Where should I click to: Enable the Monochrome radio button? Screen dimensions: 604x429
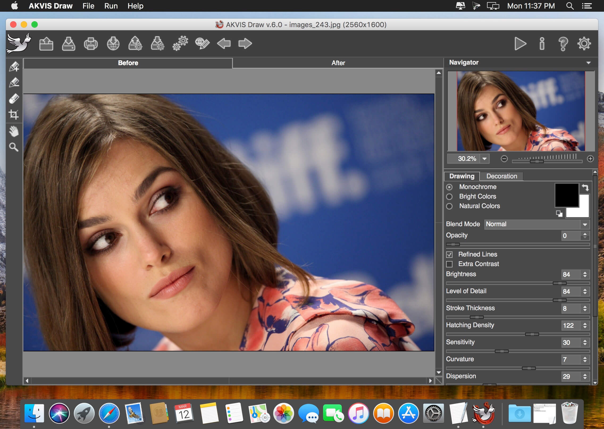tap(449, 187)
